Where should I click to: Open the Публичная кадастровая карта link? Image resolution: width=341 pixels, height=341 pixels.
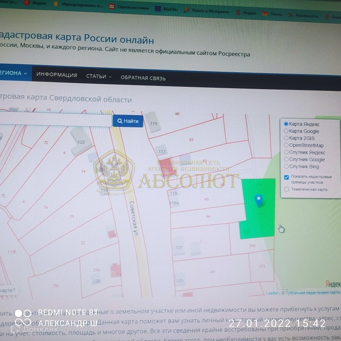(312, 293)
